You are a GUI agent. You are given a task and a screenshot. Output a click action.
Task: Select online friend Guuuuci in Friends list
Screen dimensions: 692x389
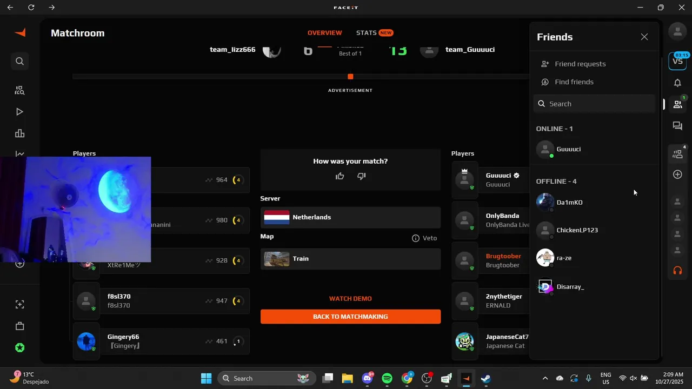(x=594, y=149)
